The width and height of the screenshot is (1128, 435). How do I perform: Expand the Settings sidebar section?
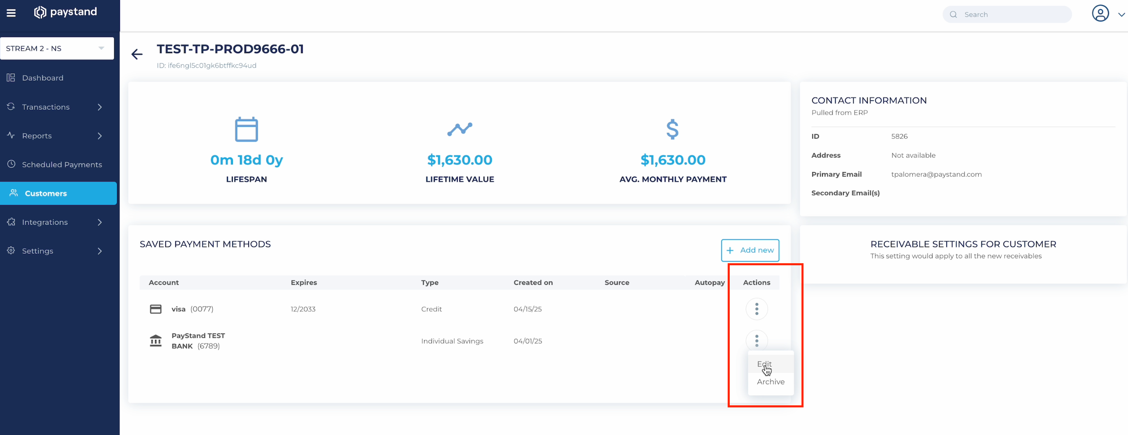[x=100, y=251]
